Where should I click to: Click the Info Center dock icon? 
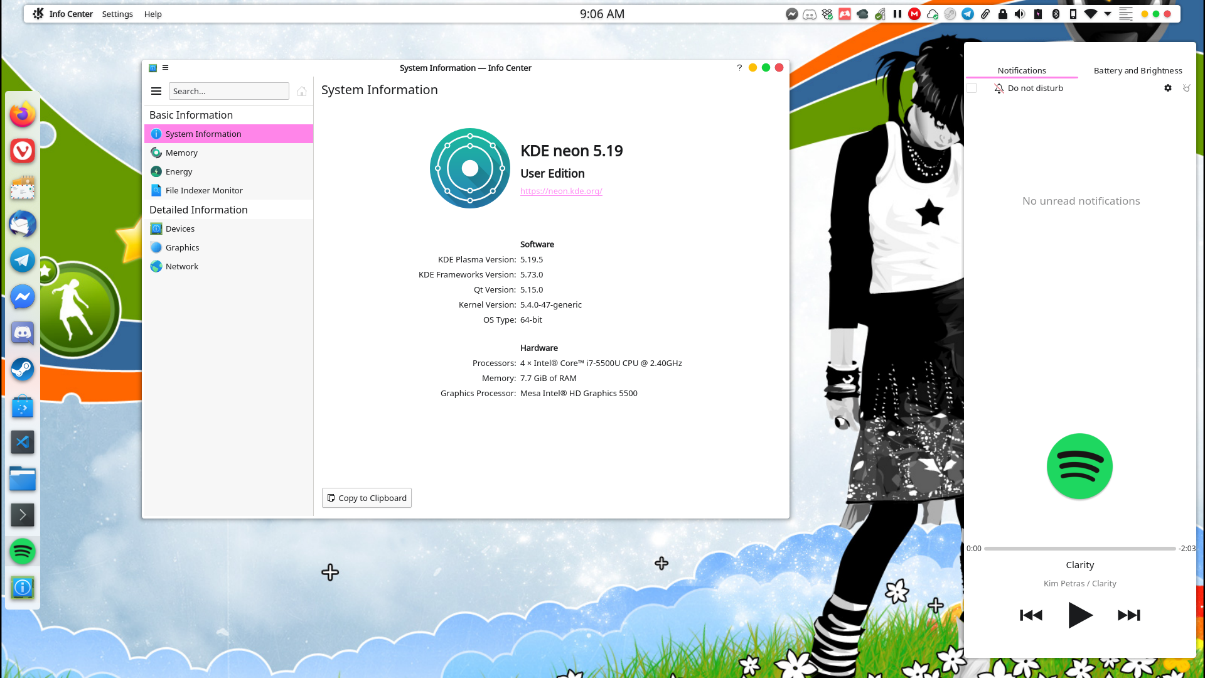(x=23, y=588)
